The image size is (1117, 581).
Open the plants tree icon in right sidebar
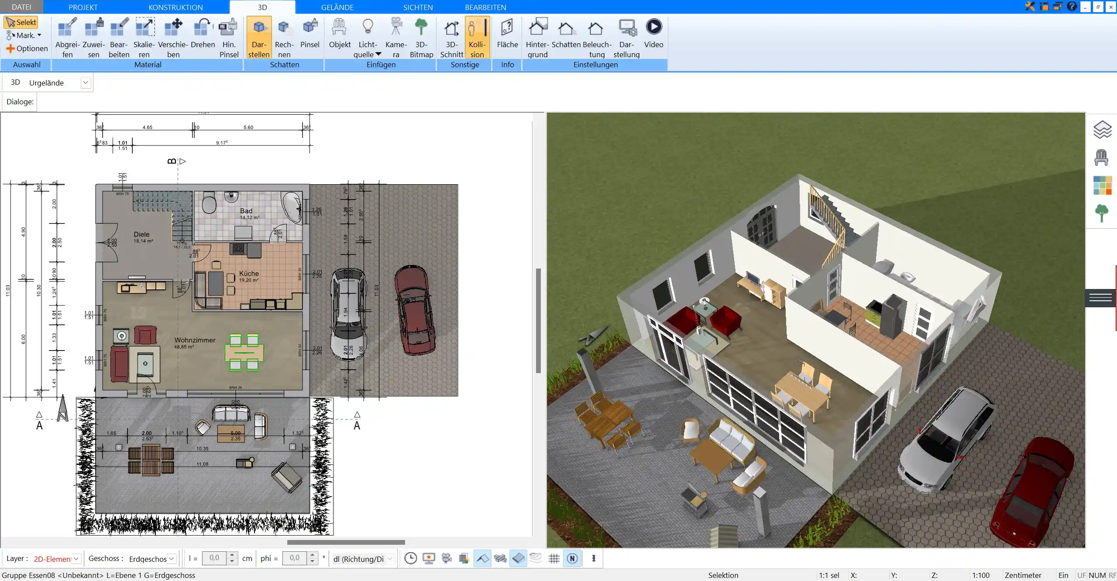tap(1102, 213)
